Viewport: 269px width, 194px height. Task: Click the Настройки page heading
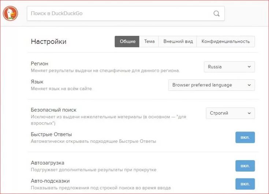pyautogui.click(x=49, y=42)
